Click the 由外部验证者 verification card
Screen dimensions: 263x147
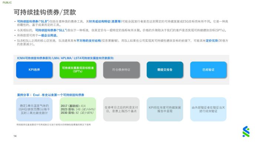coord(208,109)
